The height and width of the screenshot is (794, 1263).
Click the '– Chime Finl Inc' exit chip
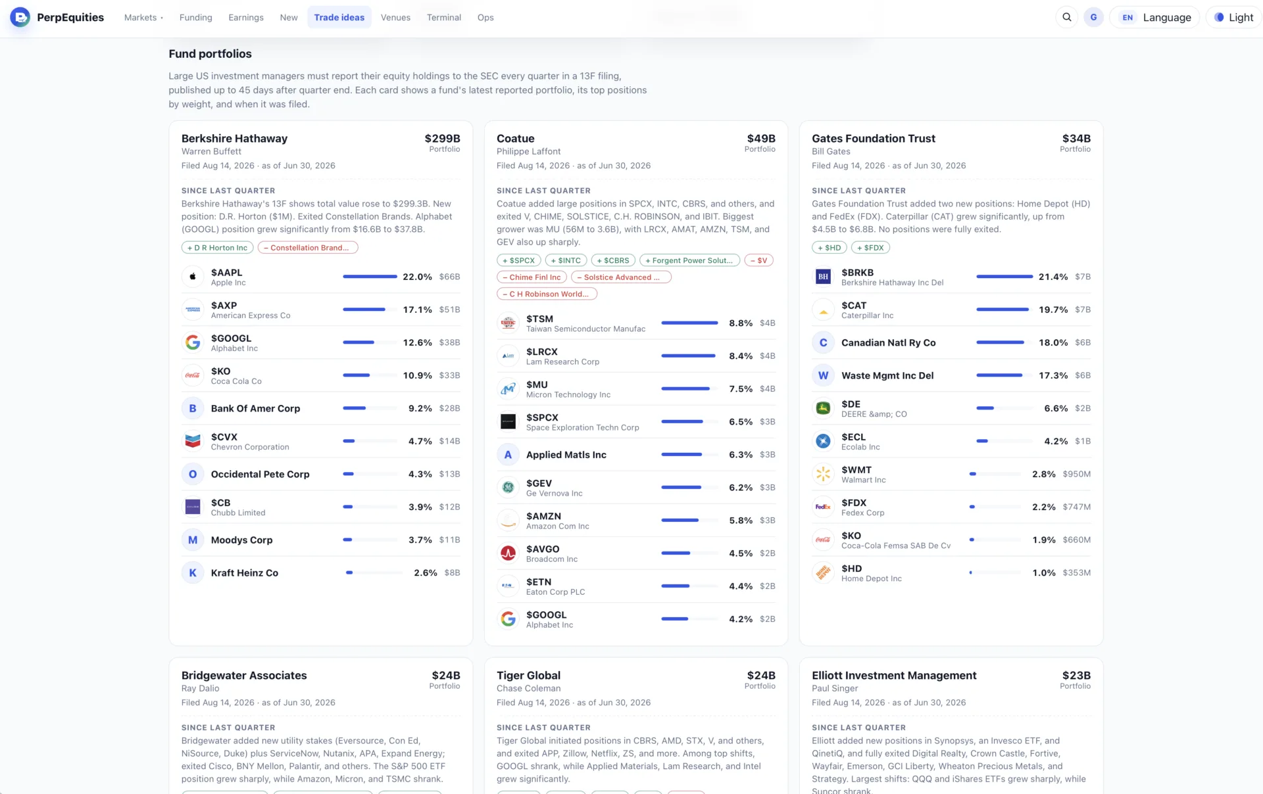tap(532, 277)
